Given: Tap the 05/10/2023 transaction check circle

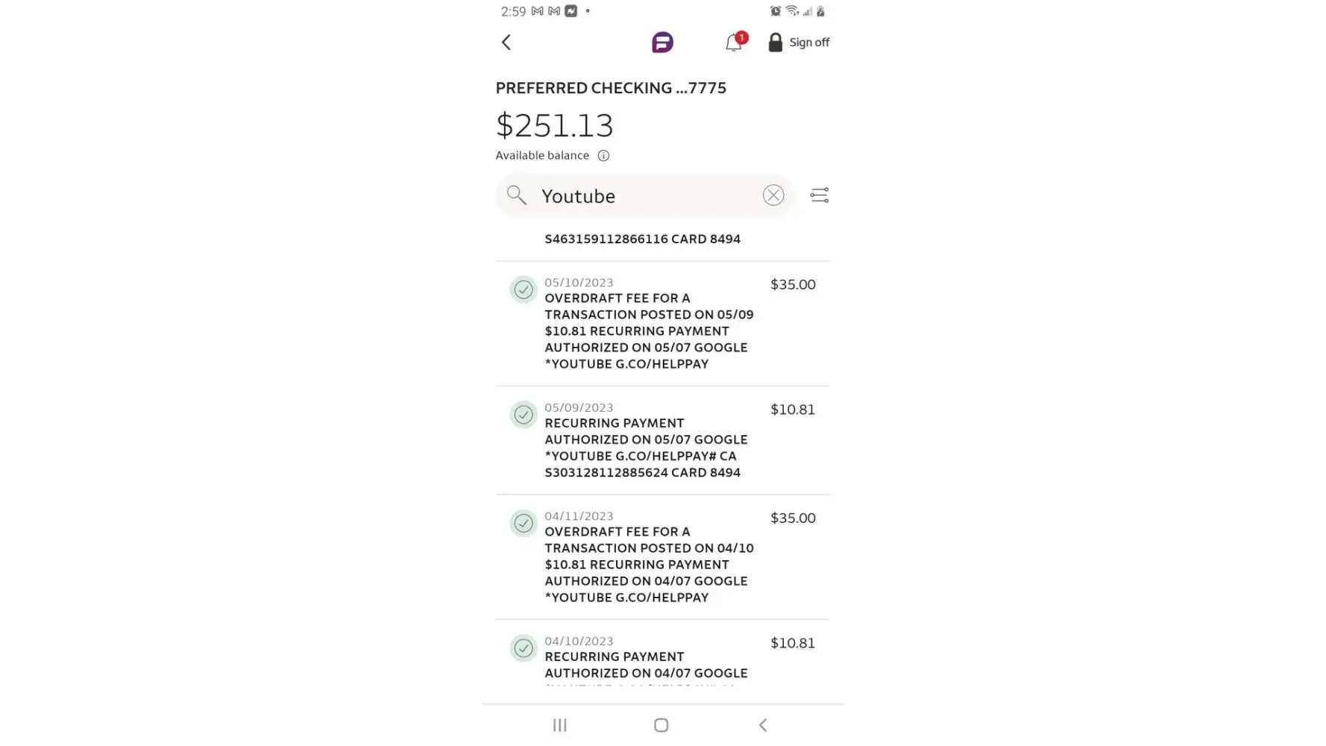Looking at the screenshot, I should (524, 290).
